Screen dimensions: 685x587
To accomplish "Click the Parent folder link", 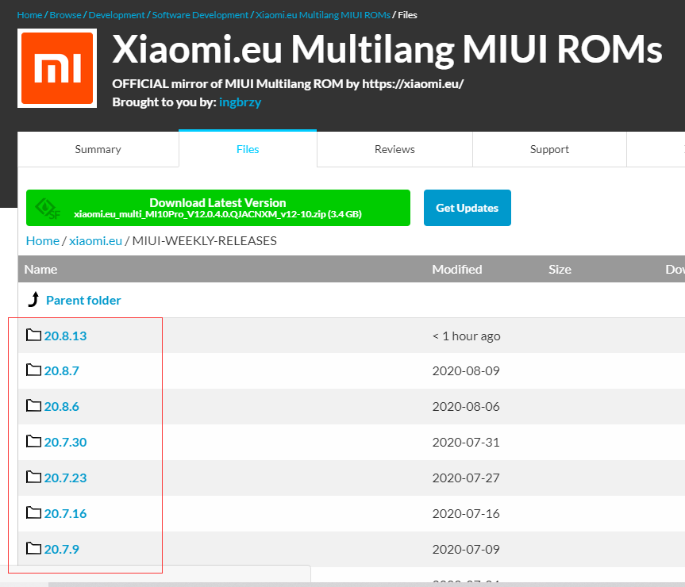I will (83, 301).
